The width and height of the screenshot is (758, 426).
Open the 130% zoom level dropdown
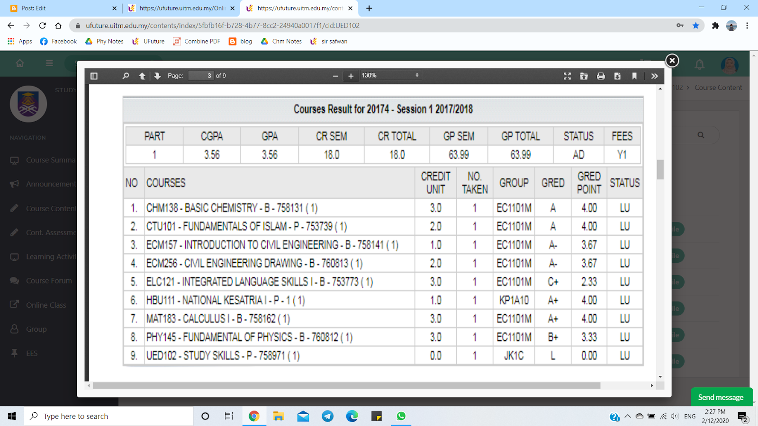point(390,75)
